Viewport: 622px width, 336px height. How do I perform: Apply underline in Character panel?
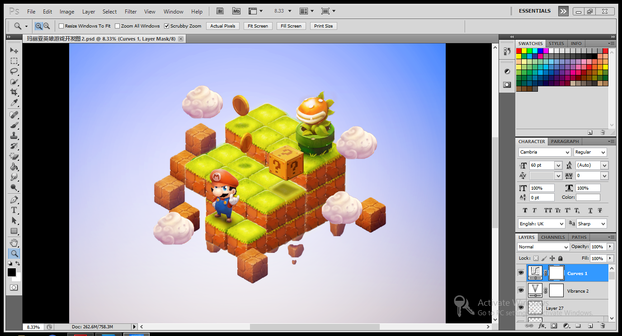click(x=590, y=210)
